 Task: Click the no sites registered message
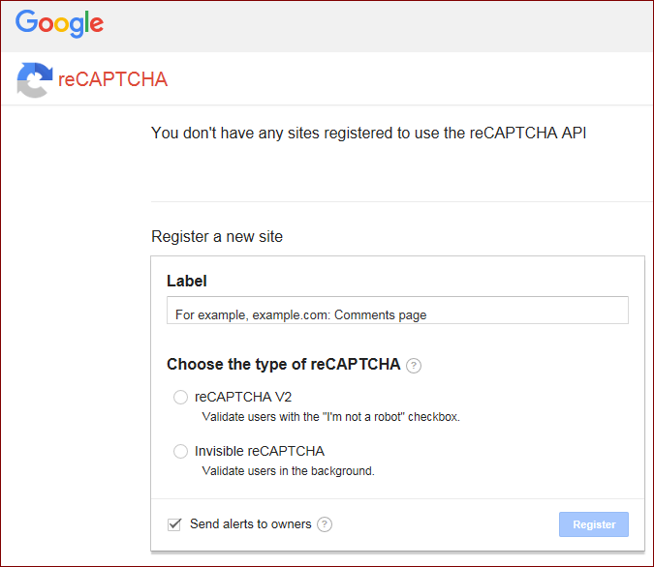tap(369, 134)
